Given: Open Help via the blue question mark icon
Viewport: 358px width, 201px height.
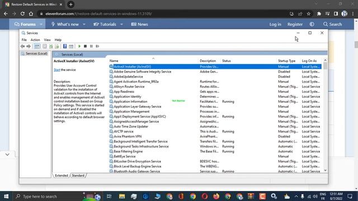Looking at the screenshot, I should pyautogui.click(x=65, y=46).
